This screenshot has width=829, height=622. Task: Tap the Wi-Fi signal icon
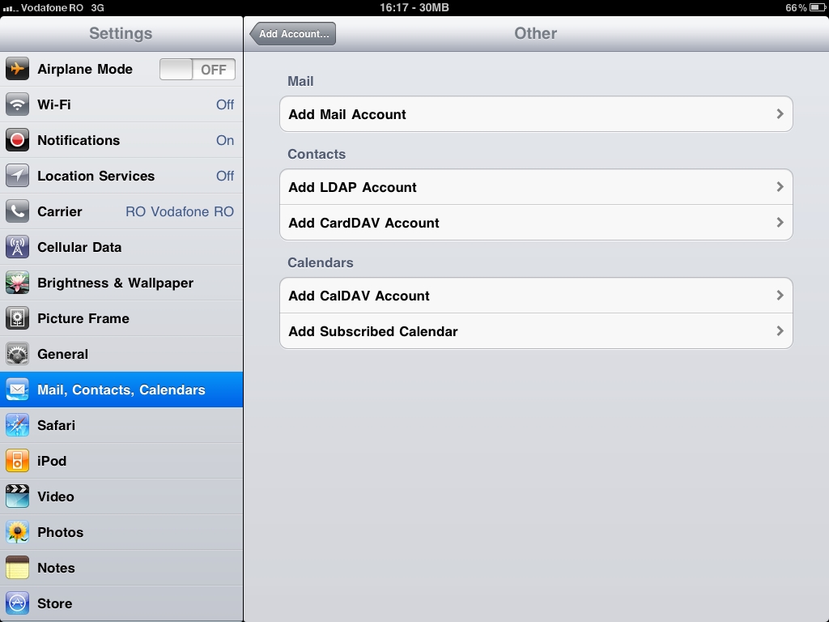pyautogui.click(x=18, y=104)
